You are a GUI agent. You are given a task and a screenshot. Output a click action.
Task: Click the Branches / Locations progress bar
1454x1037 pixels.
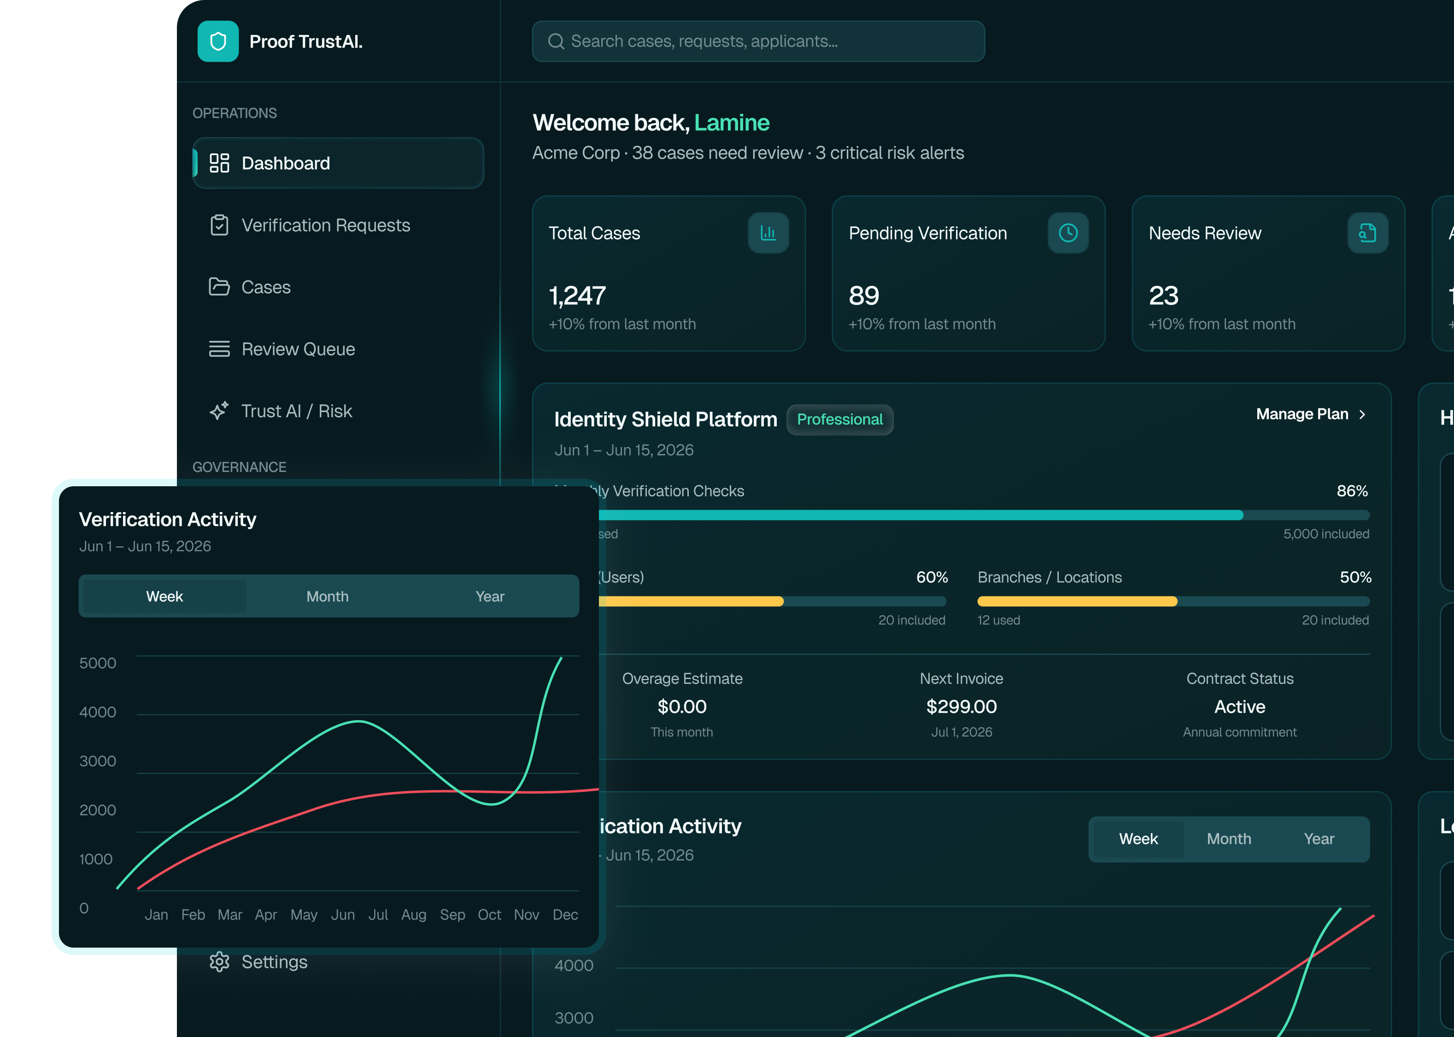pyautogui.click(x=1173, y=601)
